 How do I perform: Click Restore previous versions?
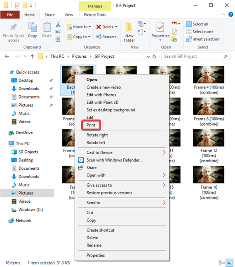pos(109,193)
